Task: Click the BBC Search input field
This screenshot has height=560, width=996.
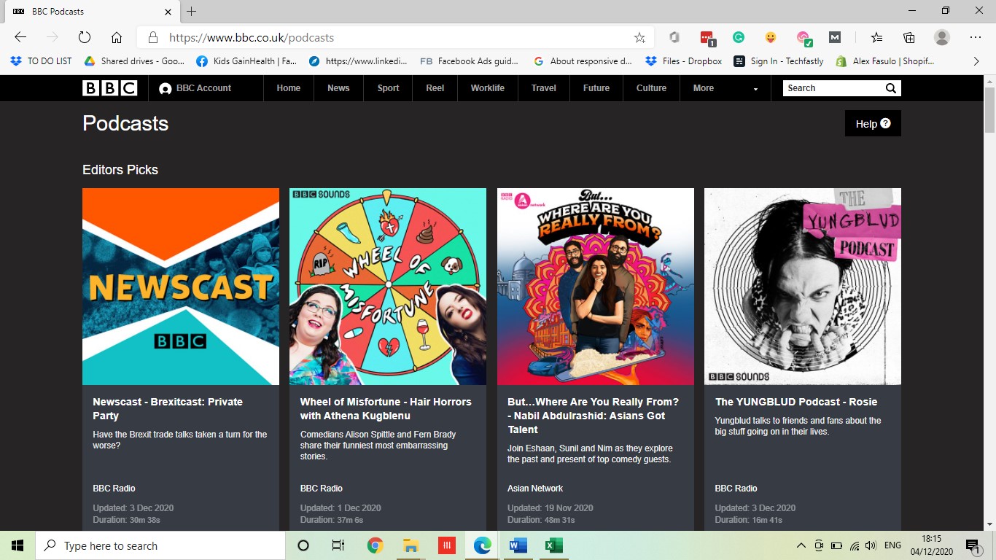Action: pyautogui.click(x=832, y=88)
